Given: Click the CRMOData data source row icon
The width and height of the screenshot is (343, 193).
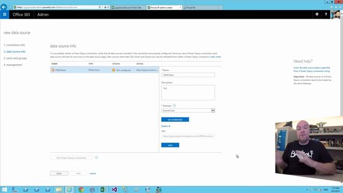Looking at the screenshot, I should (x=53, y=70).
